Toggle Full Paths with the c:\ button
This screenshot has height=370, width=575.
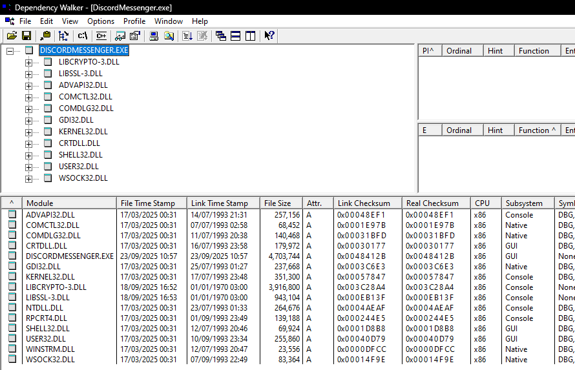(83, 36)
